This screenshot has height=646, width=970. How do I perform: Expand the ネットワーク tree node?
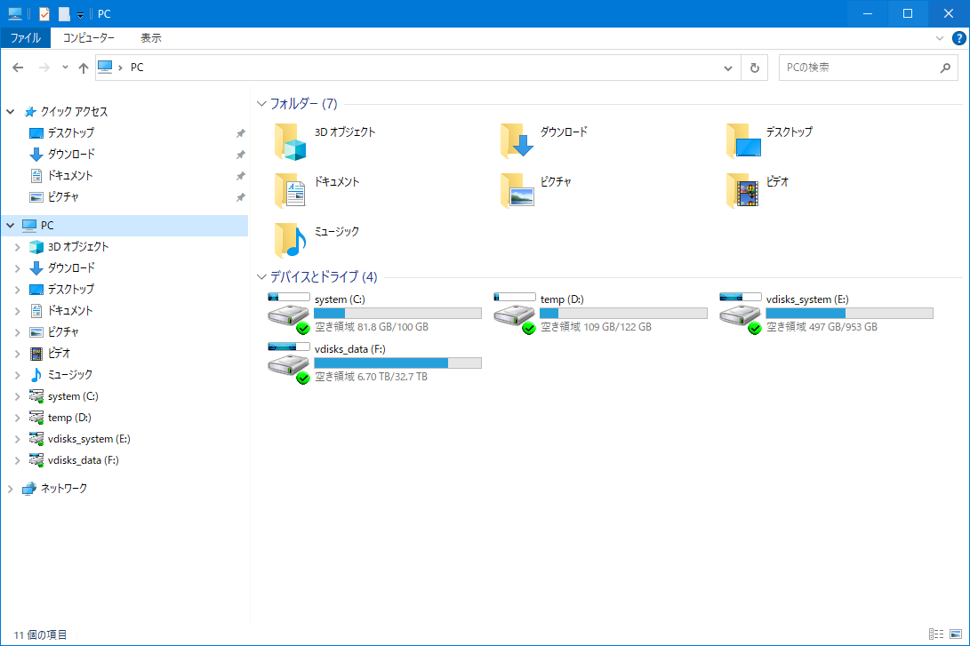pos(10,489)
